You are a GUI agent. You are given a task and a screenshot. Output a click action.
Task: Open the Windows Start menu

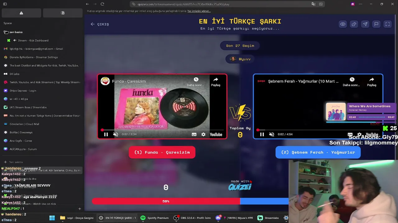[52, 218]
